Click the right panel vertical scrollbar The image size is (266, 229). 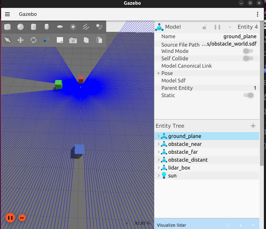[x=262, y=93]
